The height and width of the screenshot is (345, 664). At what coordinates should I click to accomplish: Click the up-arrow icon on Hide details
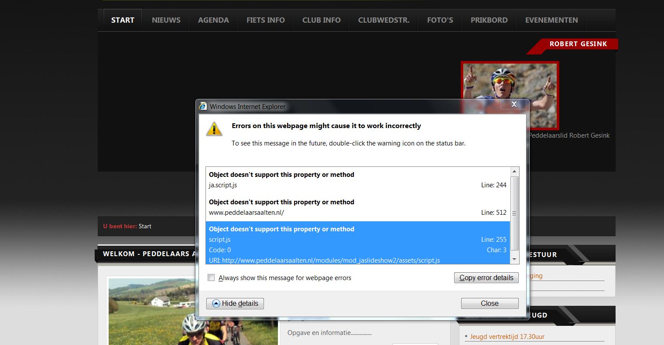click(216, 304)
